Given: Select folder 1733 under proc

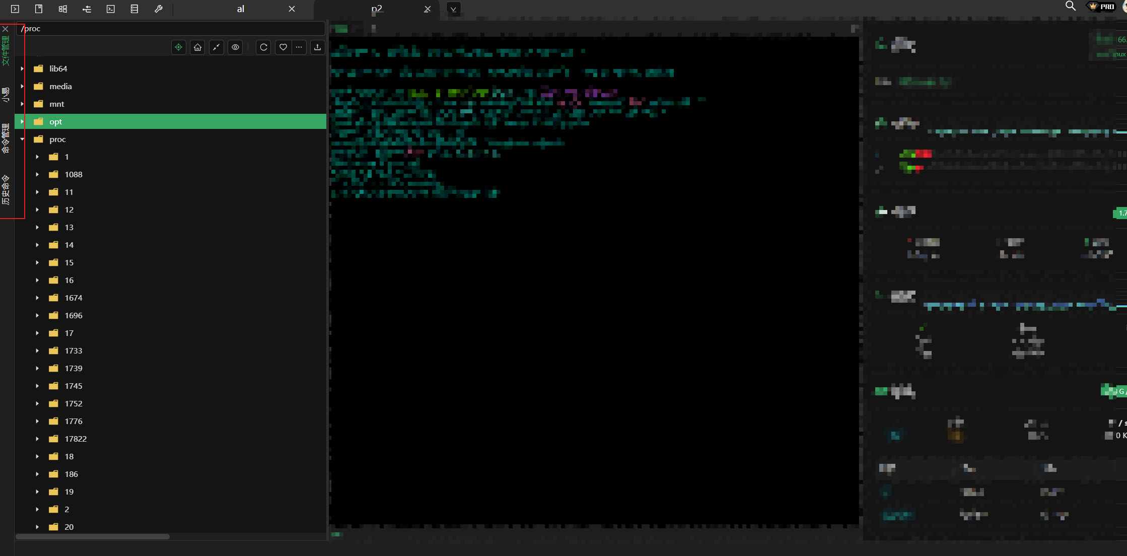Looking at the screenshot, I should tap(74, 351).
